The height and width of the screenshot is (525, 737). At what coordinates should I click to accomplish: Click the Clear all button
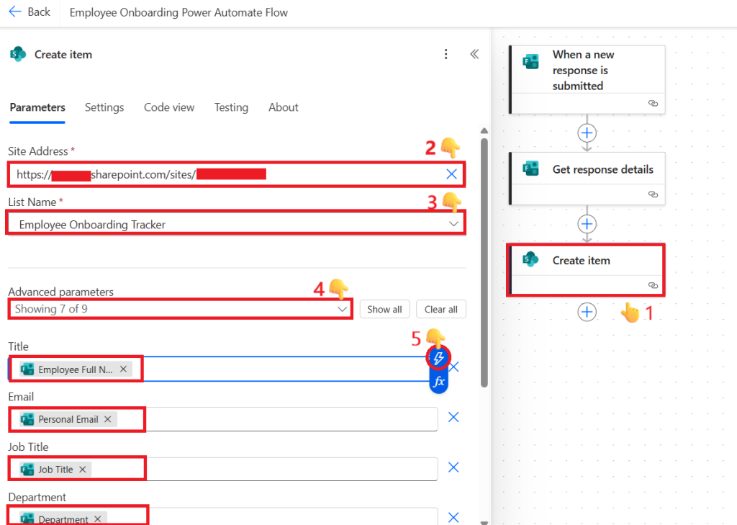(440, 309)
